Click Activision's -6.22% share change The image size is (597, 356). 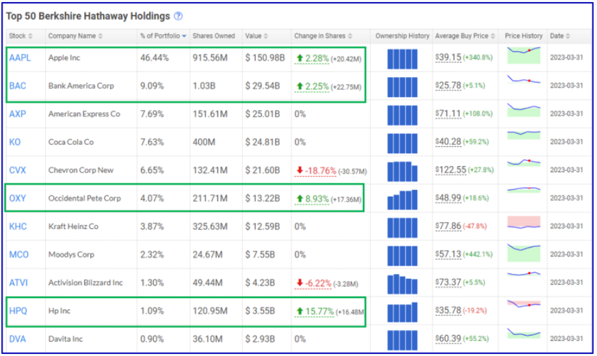[313, 284]
